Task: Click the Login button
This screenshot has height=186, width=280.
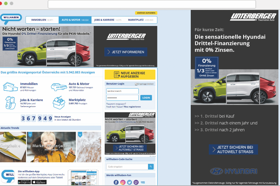Action: pyautogui.click(x=146, y=98)
